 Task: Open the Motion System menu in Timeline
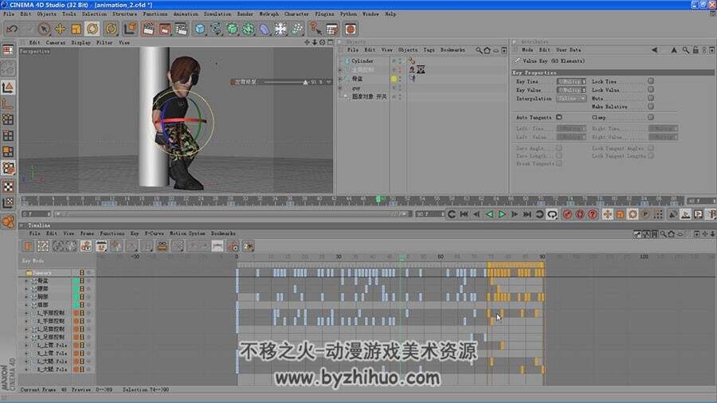click(187, 233)
